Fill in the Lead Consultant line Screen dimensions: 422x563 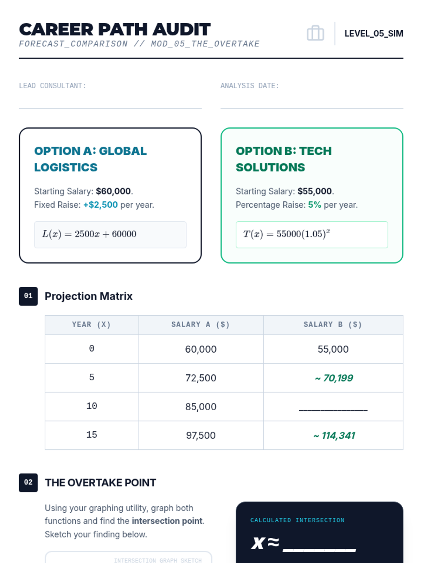(x=110, y=102)
